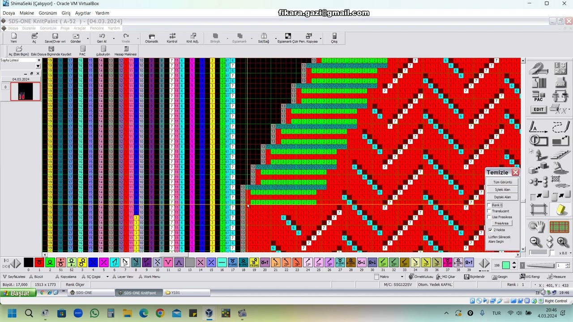Create a new file with Yeni
This screenshot has height=322, width=573.
pyautogui.click(x=13, y=38)
